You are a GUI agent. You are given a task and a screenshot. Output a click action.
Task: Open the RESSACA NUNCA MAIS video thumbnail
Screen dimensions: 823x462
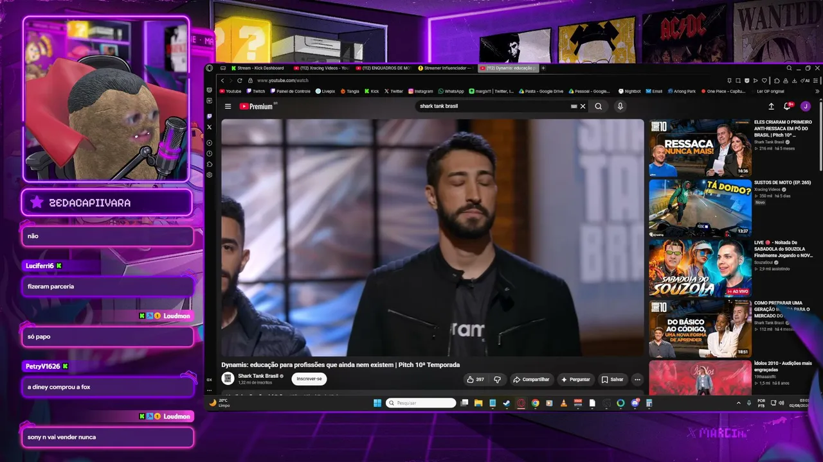point(700,148)
